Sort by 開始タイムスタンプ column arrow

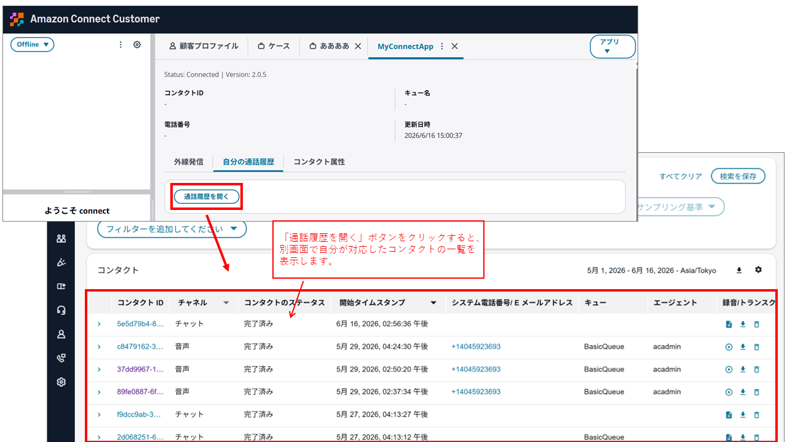click(433, 303)
